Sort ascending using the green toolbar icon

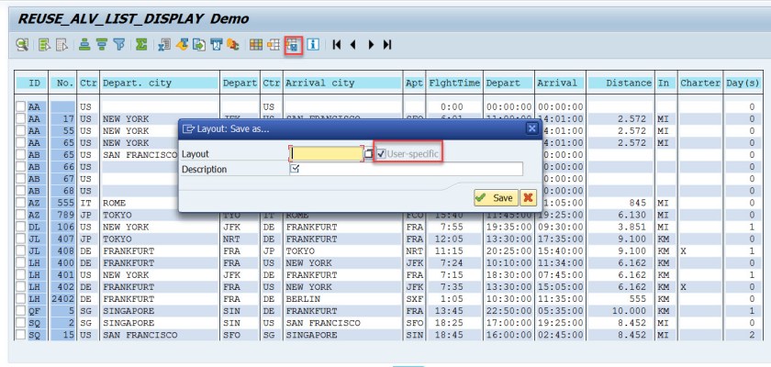pos(84,44)
